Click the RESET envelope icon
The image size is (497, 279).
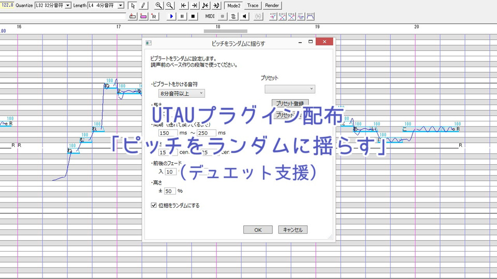coord(310,16)
